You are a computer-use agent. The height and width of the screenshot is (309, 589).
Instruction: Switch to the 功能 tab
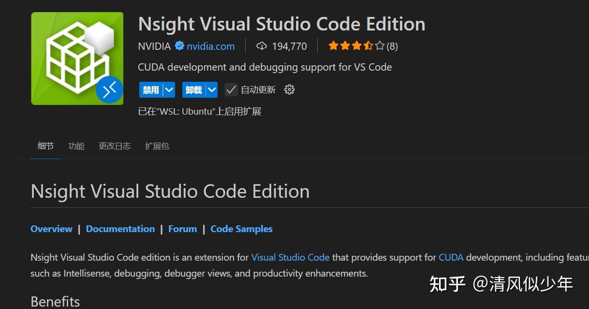click(76, 146)
